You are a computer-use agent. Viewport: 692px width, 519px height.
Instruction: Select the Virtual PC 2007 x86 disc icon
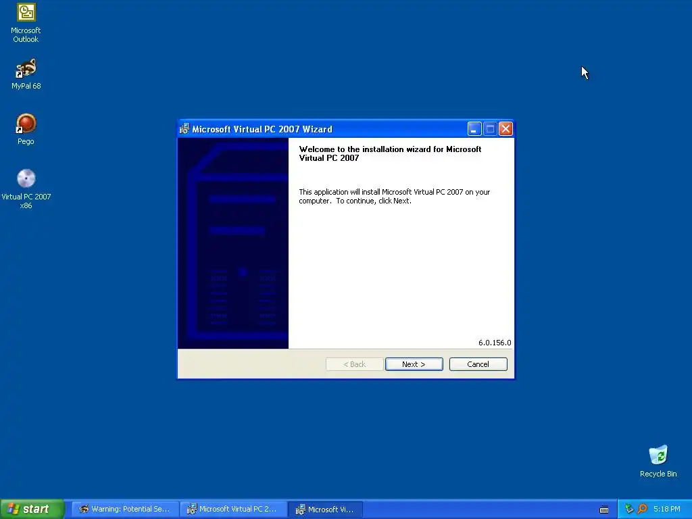(x=26, y=189)
